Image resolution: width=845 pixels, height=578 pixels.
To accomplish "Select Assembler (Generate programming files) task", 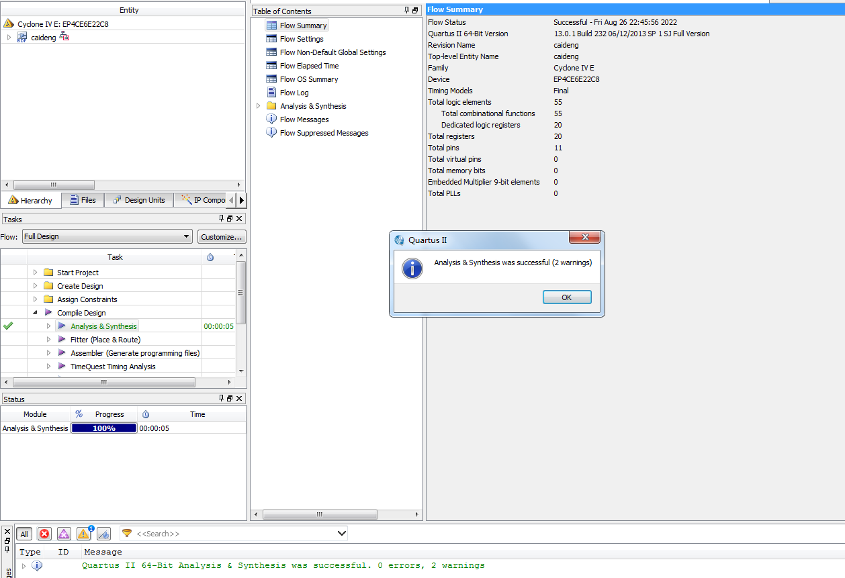I will (135, 353).
